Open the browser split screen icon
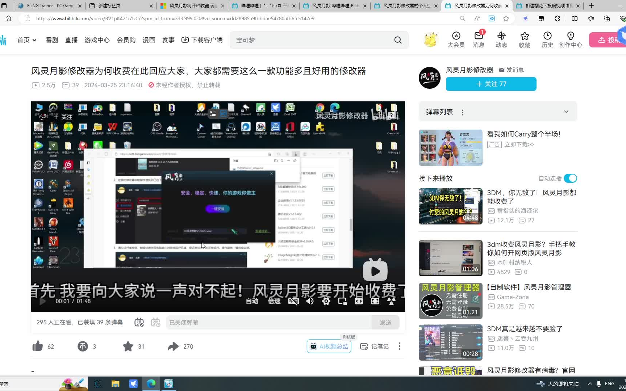The height and width of the screenshot is (391, 626). click(575, 18)
